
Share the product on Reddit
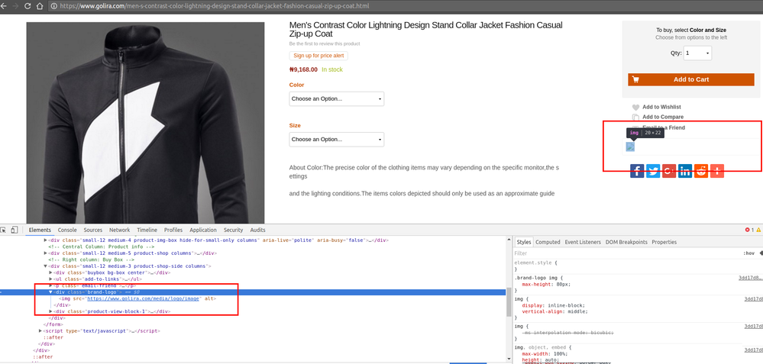point(701,171)
